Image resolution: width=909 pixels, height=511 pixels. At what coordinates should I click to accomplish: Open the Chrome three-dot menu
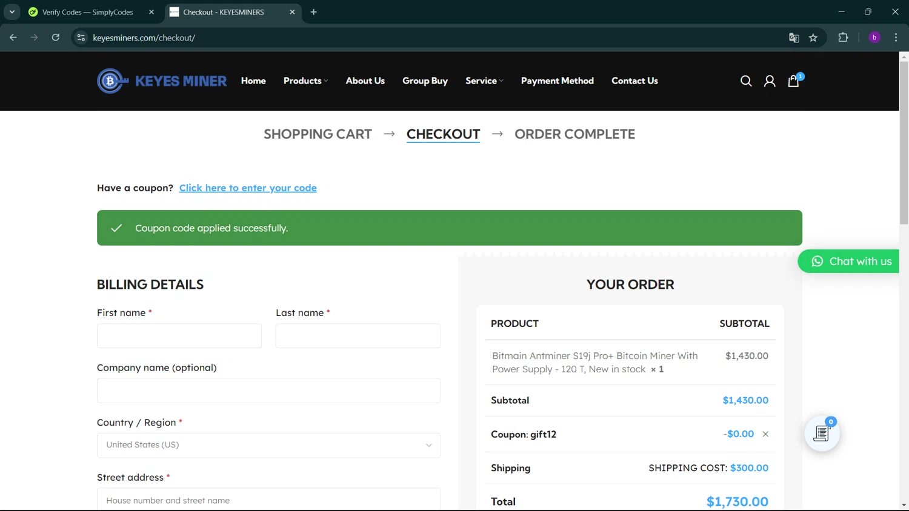896,38
